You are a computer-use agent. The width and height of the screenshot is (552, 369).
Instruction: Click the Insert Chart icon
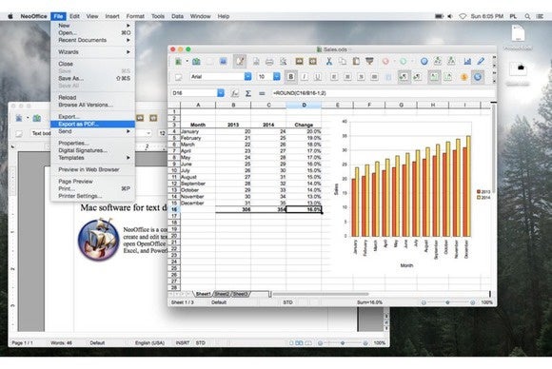(467, 61)
